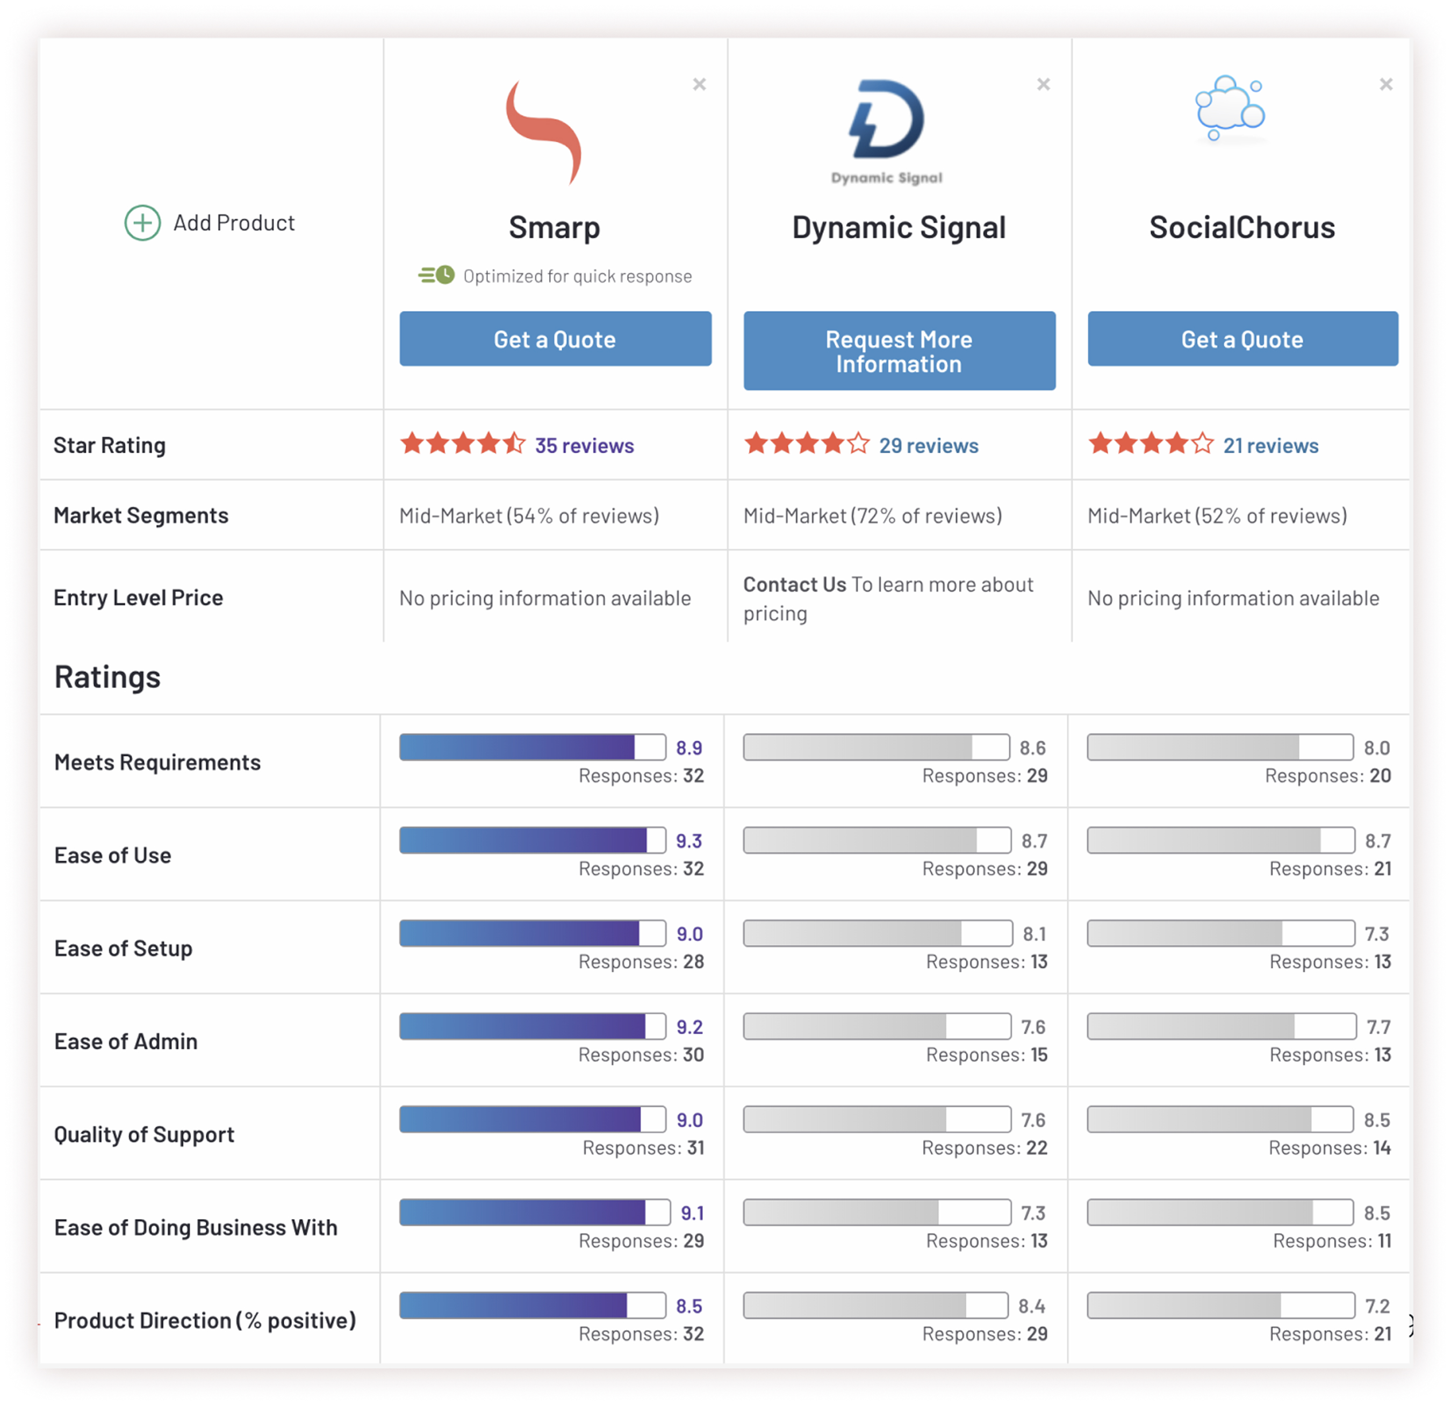1451x1406 pixels.
Task: Click the Quality of Support row label
Action: (x=145, y=1135)
